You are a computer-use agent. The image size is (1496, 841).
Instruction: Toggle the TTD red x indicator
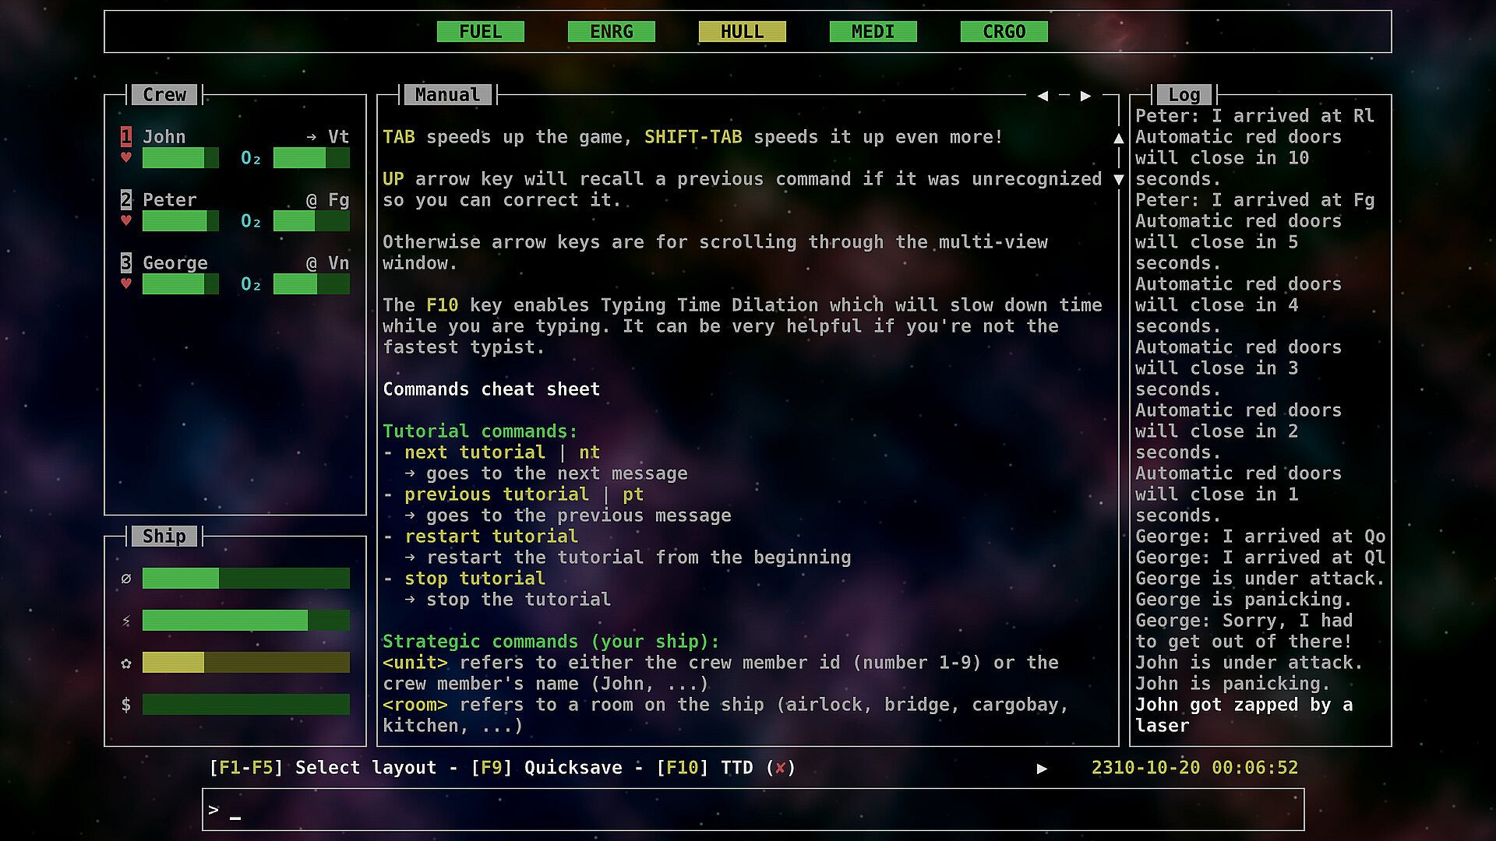pyautogui.click(x=781, y=768)
